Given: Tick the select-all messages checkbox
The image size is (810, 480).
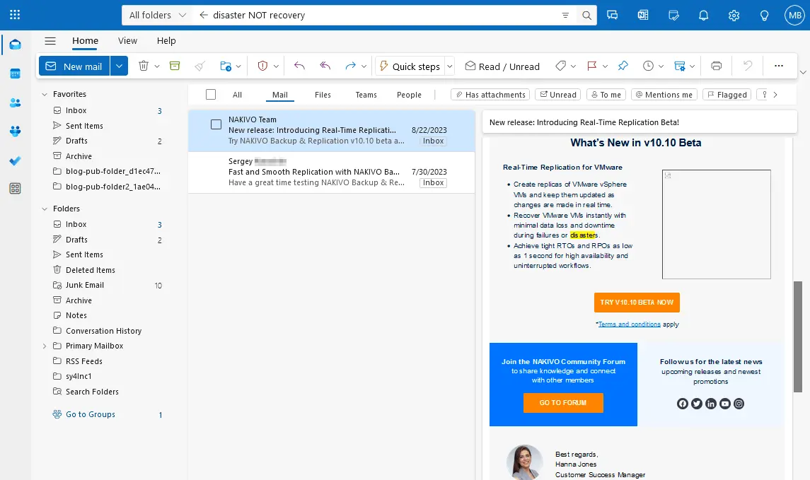Looking at the screenshot, I should point(211,95).
